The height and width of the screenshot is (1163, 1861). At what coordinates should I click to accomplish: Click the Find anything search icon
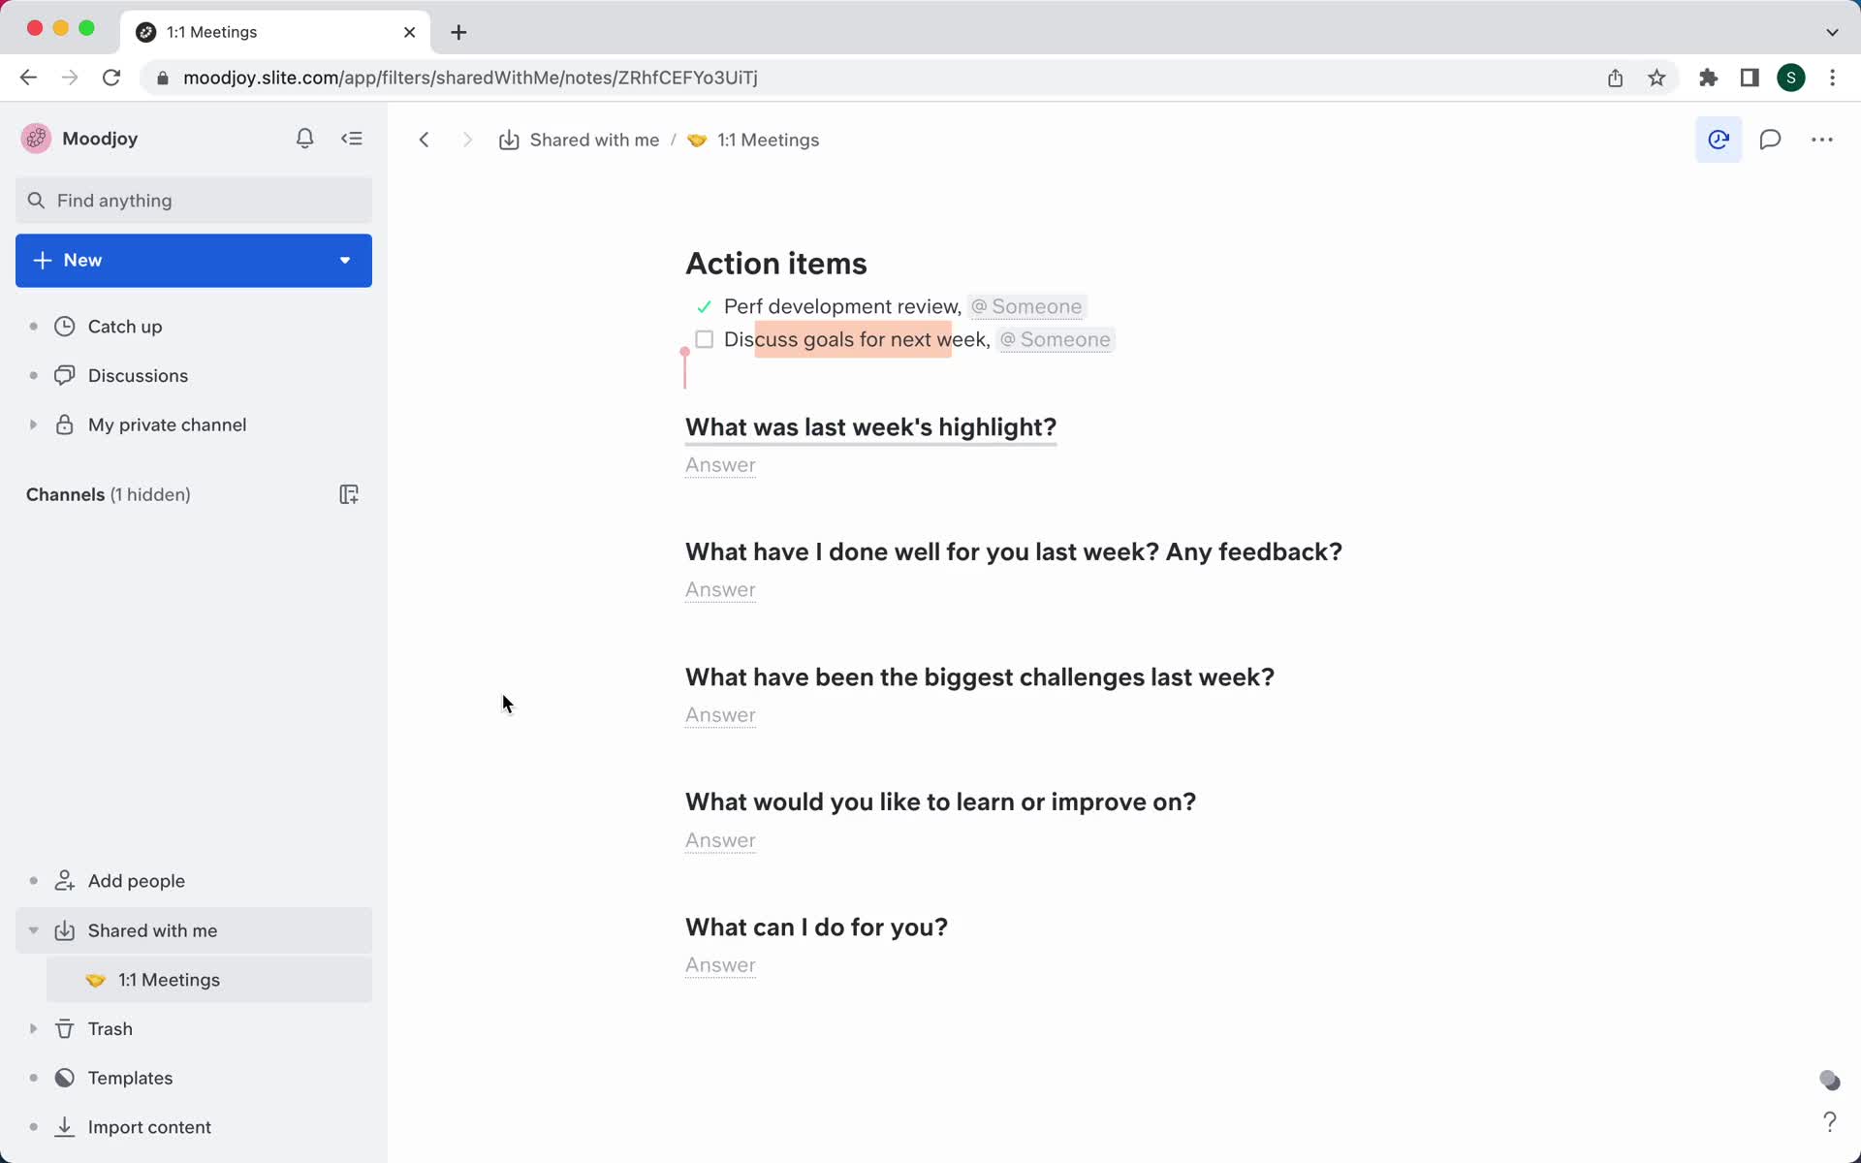(35, 200)
